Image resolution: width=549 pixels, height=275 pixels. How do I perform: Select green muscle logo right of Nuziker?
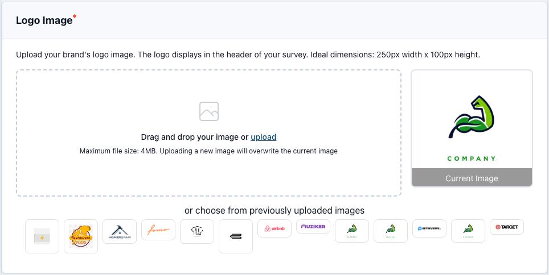click(352, 231)
